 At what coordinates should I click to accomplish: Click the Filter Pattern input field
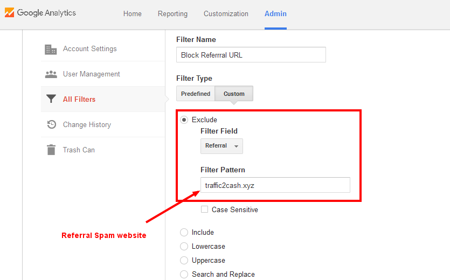275,185
